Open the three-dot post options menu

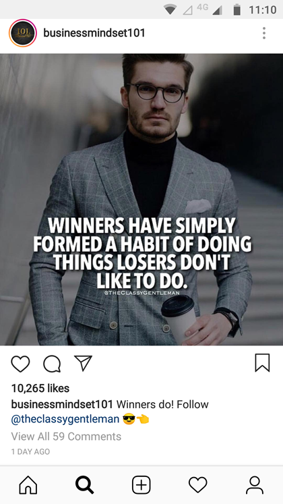pos(263,33)
